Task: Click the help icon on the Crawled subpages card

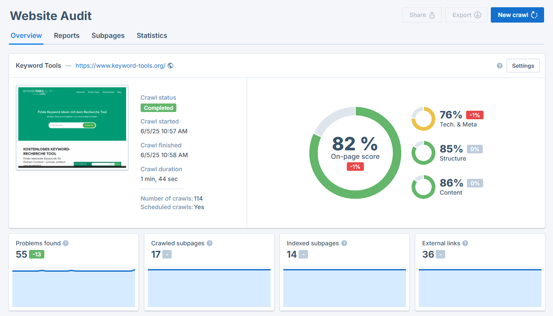Action: pos(209,243)
